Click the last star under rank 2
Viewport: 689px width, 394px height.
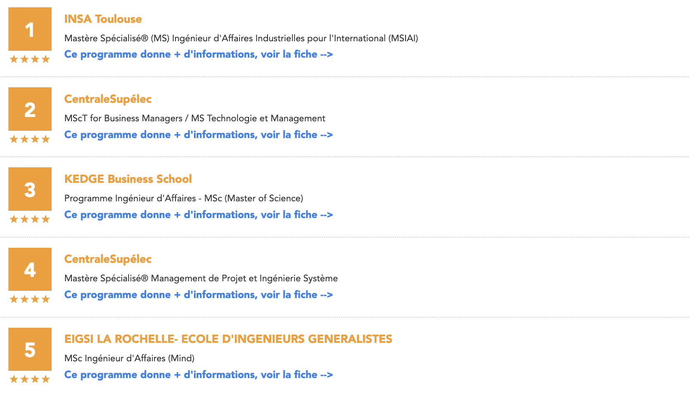tap(46, 139)
